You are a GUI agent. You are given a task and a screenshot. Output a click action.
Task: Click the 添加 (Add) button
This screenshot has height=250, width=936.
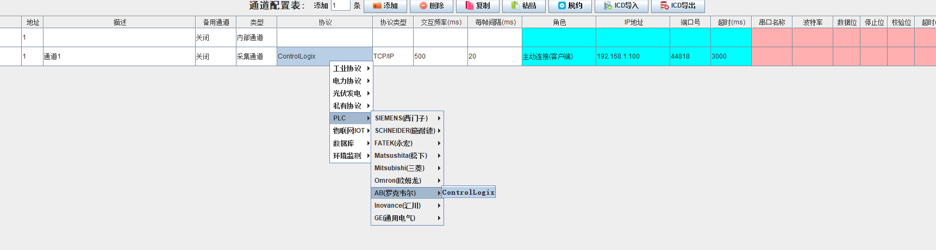[385, 6]
